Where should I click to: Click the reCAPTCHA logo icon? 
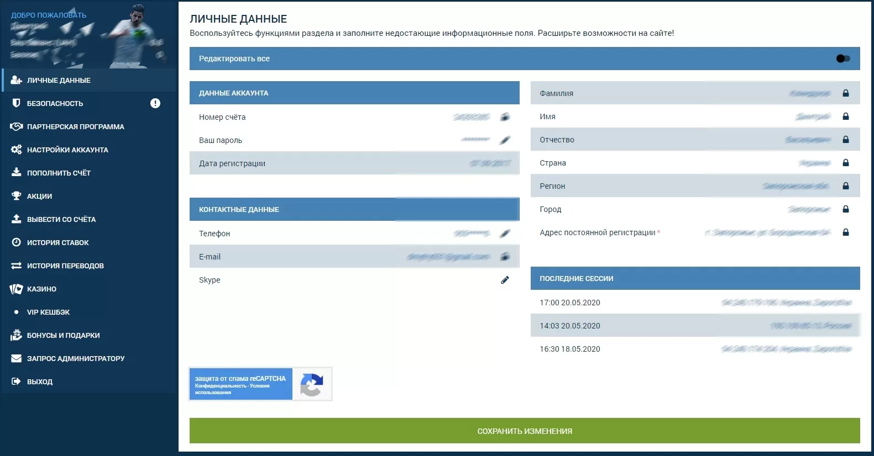click(312, 384)
